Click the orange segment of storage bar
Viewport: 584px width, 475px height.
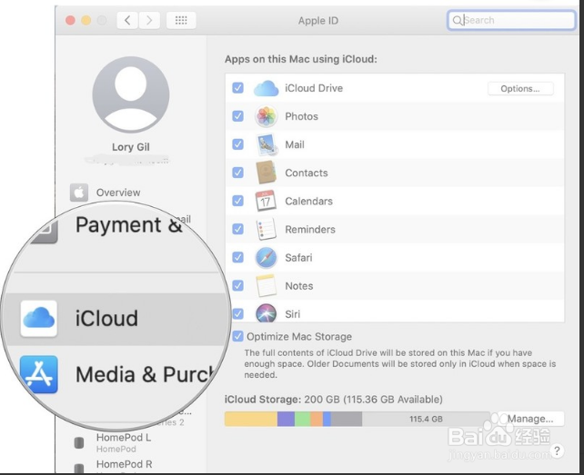click(317, 419)
